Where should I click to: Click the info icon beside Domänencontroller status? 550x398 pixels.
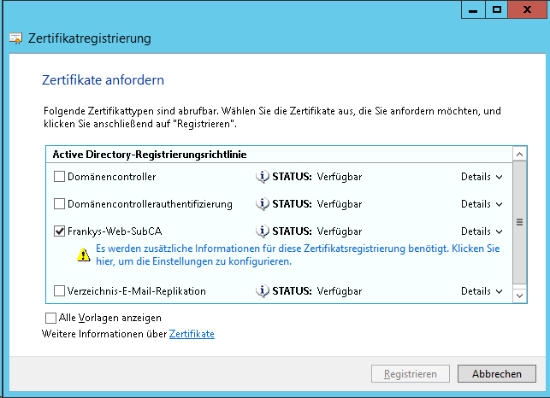[263, 177]
